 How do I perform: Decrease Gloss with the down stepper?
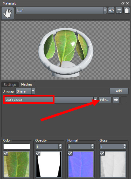point(125,148)
